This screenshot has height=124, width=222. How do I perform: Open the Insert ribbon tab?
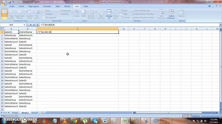point(22,6)
